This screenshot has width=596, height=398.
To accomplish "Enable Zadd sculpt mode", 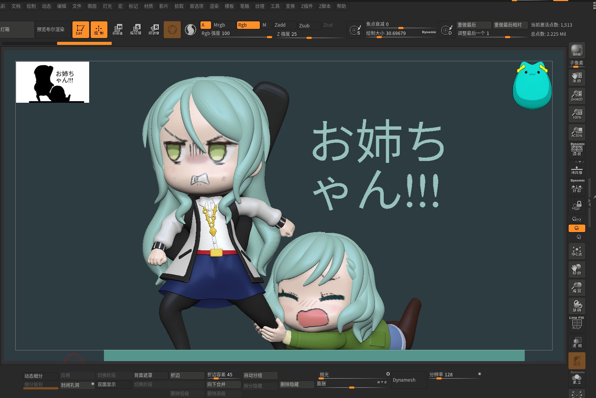I will click(284, 25).
